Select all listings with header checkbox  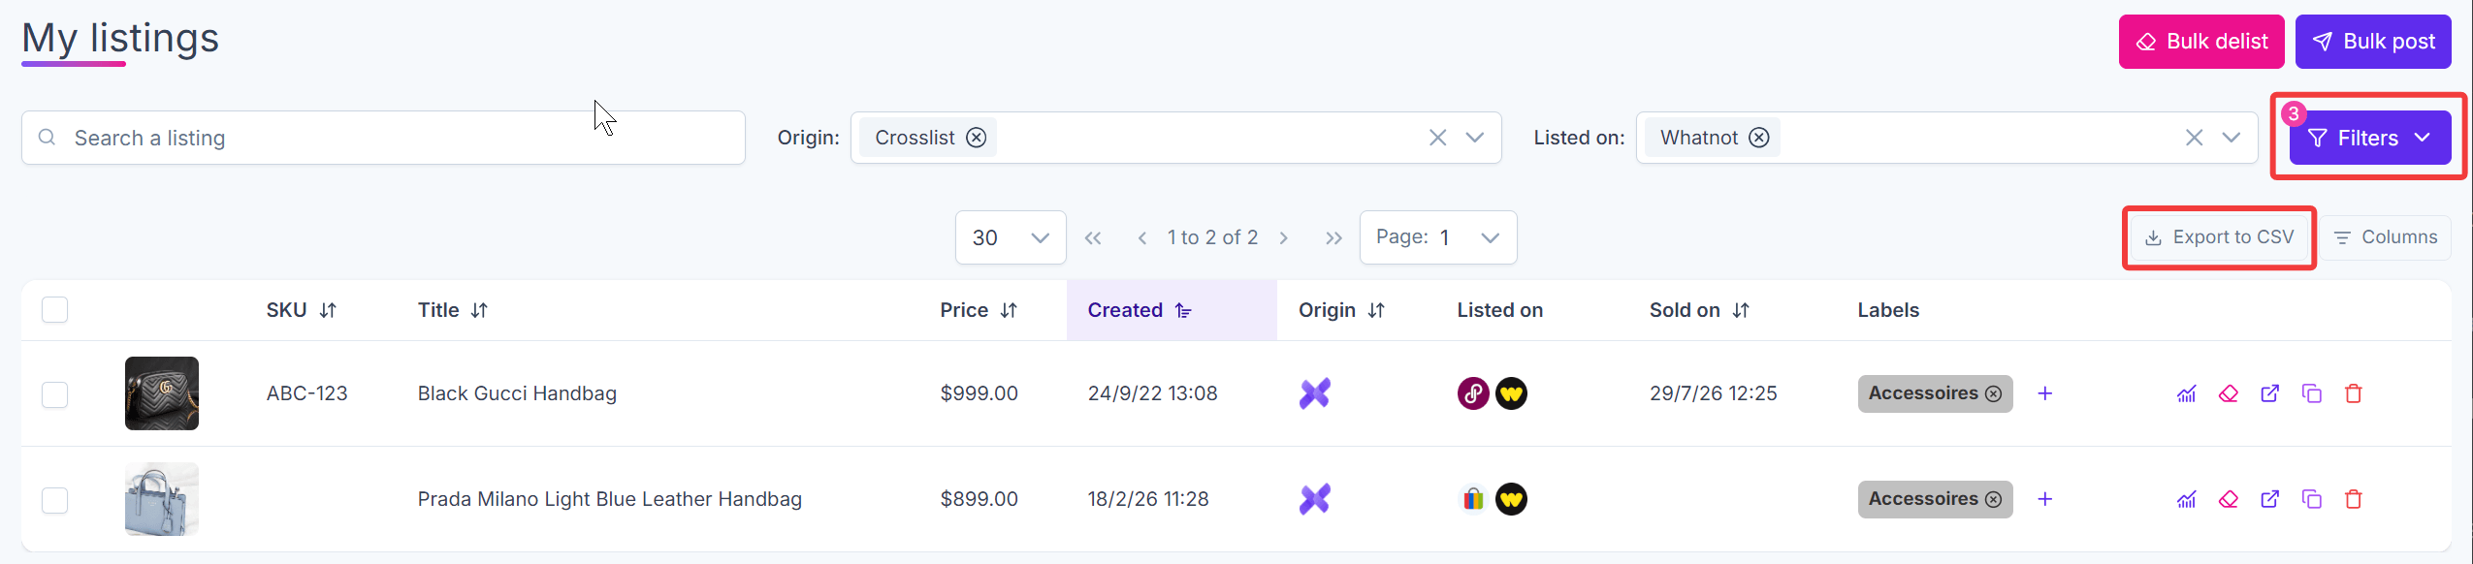(55, 310)
